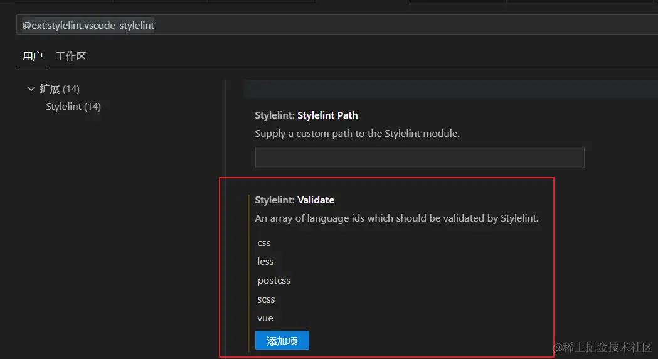Viewport: 658px width, 359px height.
Task: Click the dark header strip above Stylelint Path
Action: point(439,89)
